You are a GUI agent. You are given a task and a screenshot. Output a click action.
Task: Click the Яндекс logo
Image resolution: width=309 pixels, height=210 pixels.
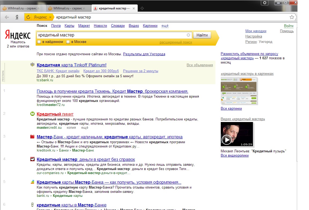pyautogui.click(x=18, y=35)
